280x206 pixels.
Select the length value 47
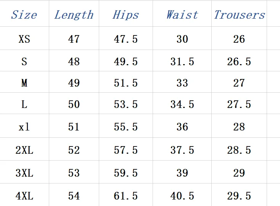pos(74,39)
